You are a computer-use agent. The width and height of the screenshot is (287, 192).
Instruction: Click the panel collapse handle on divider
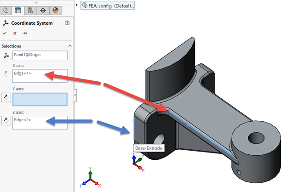pyautogui.click(x=75, y=96)
